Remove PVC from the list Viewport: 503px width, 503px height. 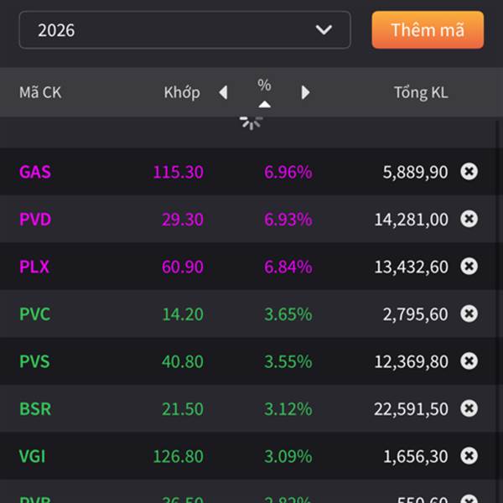tap(469, 314)
